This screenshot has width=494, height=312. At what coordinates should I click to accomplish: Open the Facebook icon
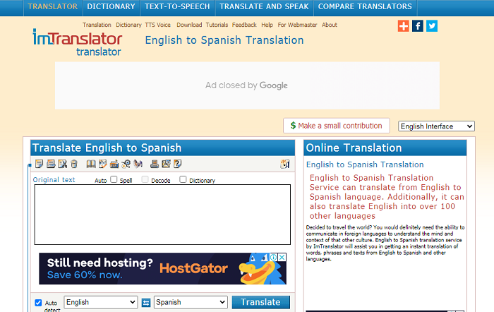pyautogui.click(x=418, y=26)
